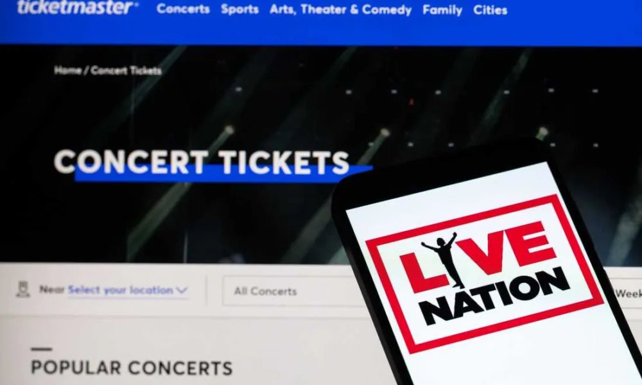Click the POPULAR CONCERTS heading
This screenshot has width=642, height=385.
click(x=132, y=368)
